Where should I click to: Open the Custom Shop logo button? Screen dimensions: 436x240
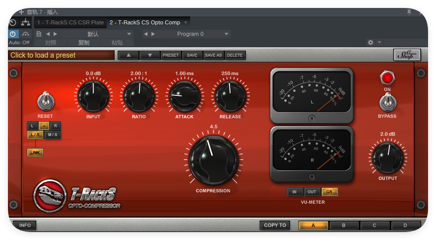click(407, 55)
